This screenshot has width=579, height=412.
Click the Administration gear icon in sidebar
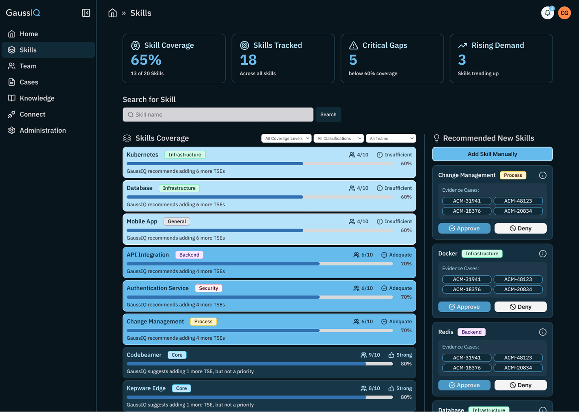tap(12, 130)
